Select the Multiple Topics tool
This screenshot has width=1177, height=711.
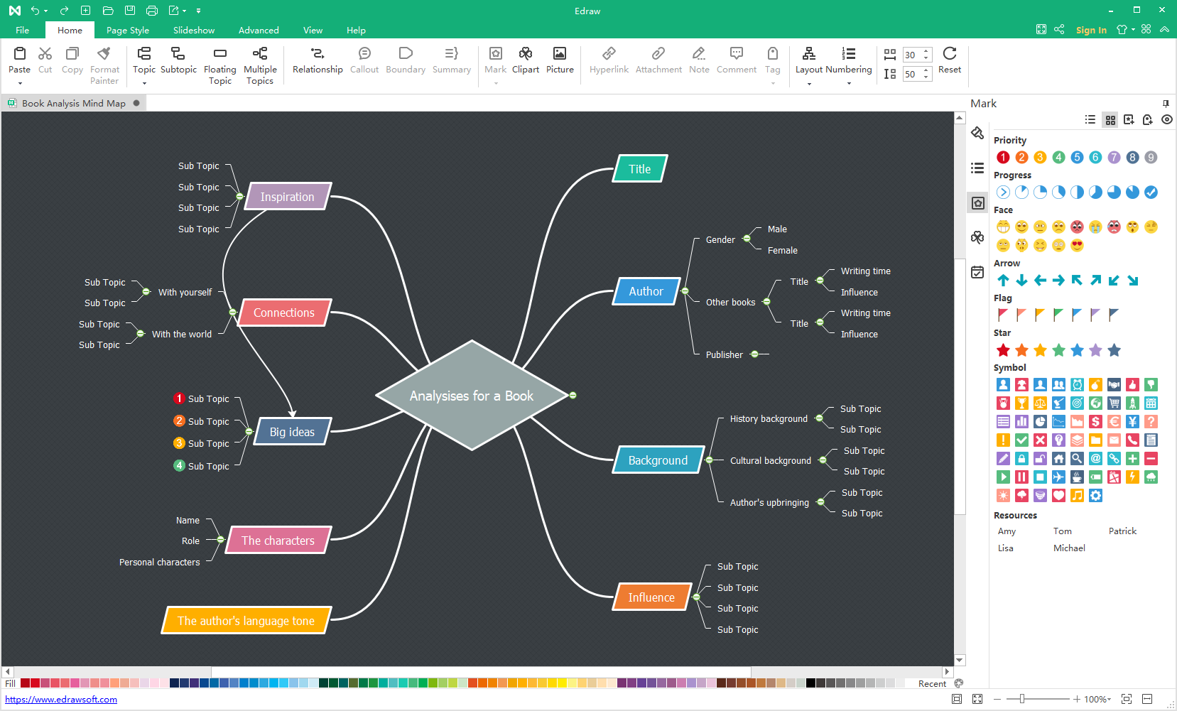tap(260, 54)
